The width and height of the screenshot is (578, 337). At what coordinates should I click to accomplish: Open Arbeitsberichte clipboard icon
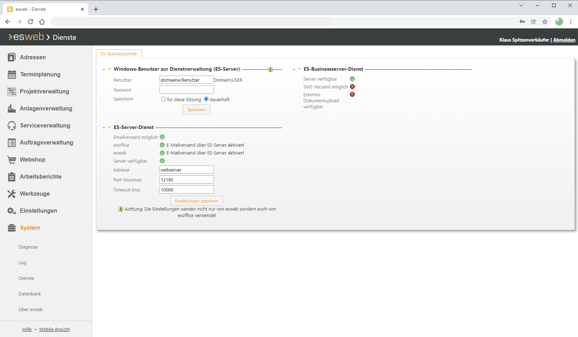pyautogui.click(x=12, y=176)
